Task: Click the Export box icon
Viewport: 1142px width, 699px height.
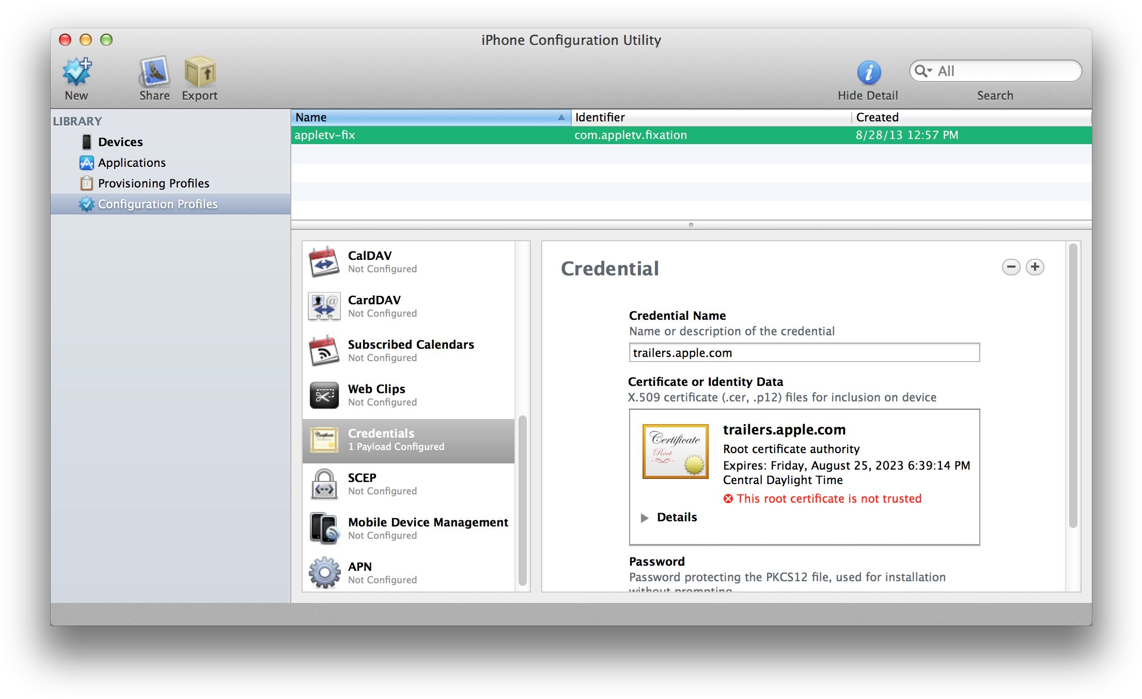Action: [200, 72]
